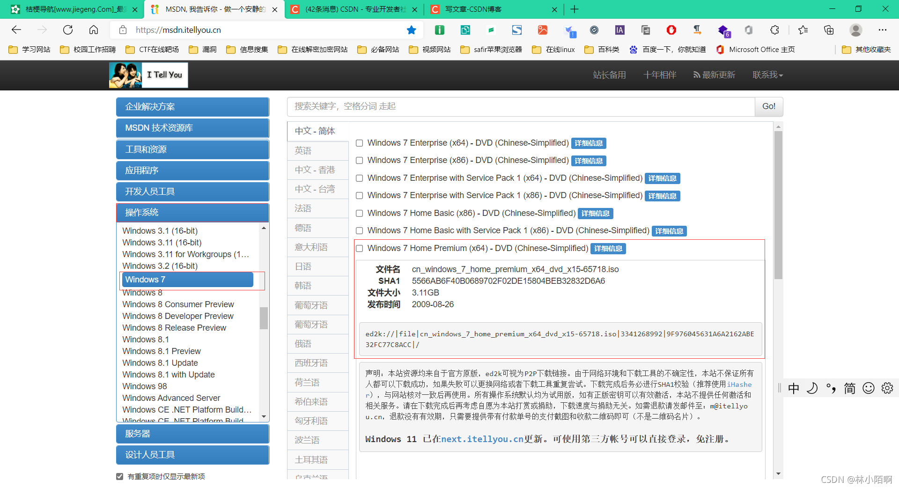Toggle the IME half-moon width icon
The width and height of the screenshot is (899, 488).
(x=812, y=388)
